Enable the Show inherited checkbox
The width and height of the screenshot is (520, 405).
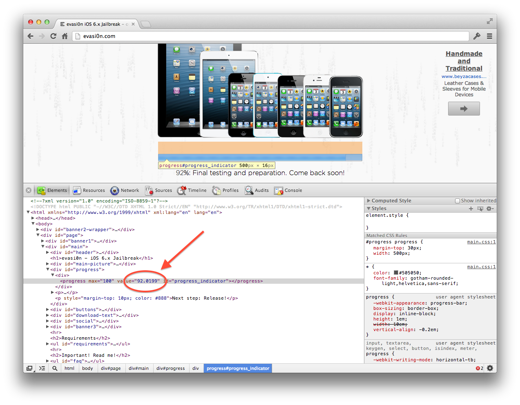pos(458,201)
